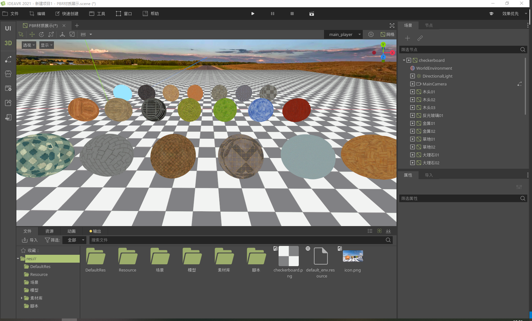Collapse the checkerboard root node

click(x=404, y=60)
